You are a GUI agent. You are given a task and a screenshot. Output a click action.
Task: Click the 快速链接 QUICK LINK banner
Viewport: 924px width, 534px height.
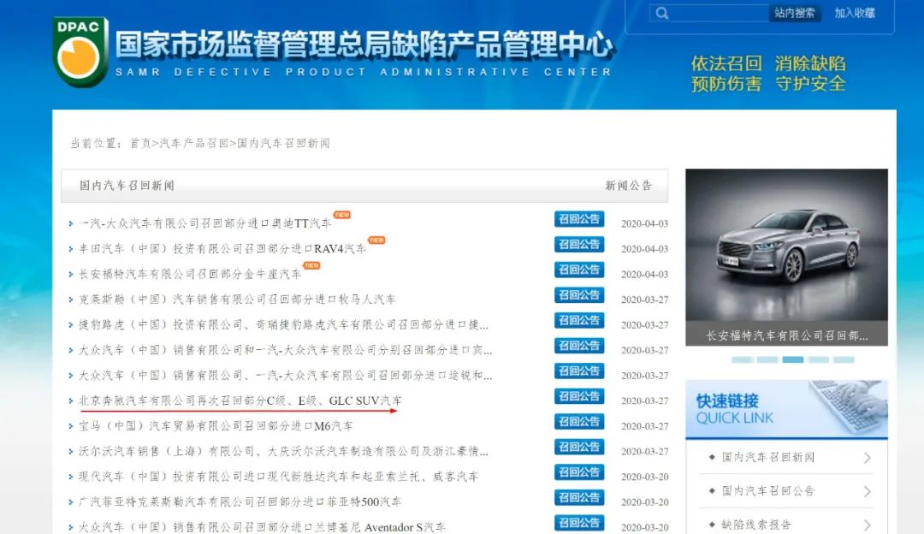point(787,409)
